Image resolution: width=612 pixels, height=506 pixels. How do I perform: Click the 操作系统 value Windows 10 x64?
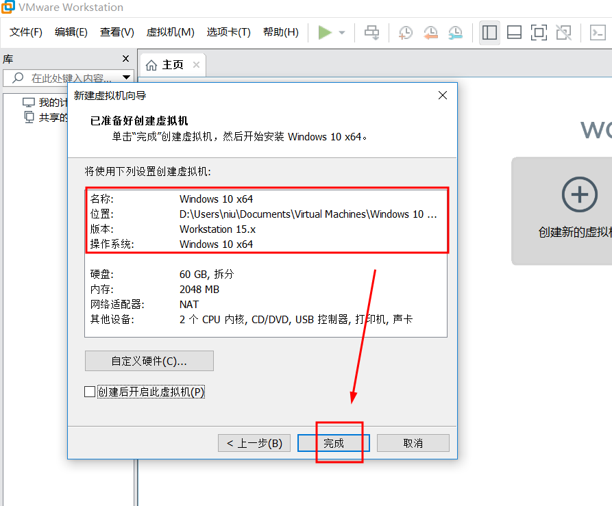coord(217,244)
